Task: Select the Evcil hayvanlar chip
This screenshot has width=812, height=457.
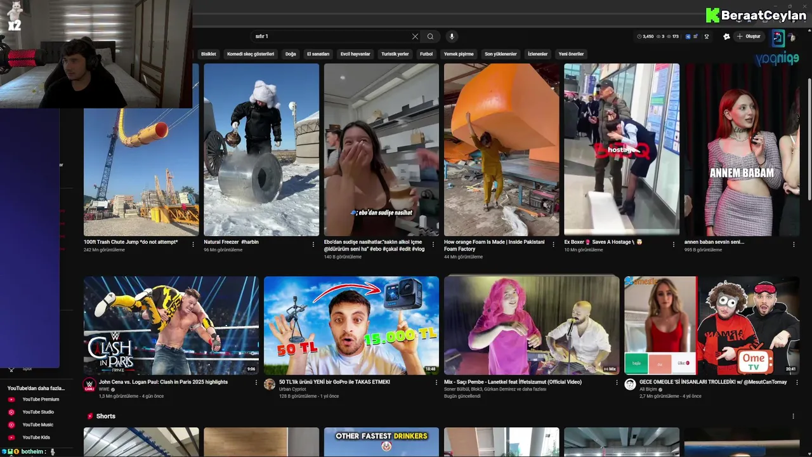Action: click(x=355, y=54)
